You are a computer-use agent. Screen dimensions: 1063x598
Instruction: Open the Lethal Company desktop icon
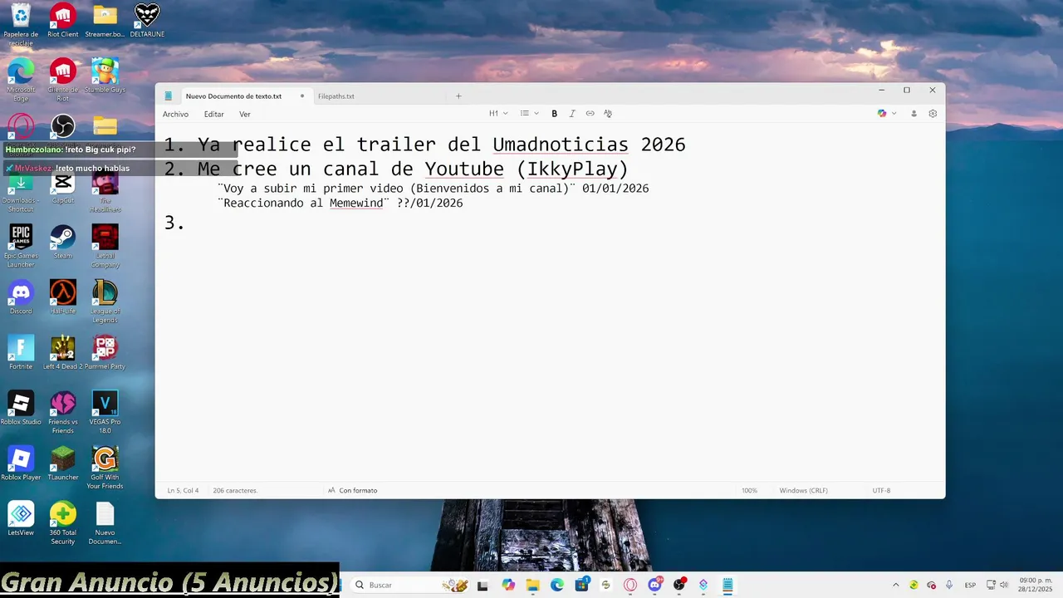coord(105,246)
